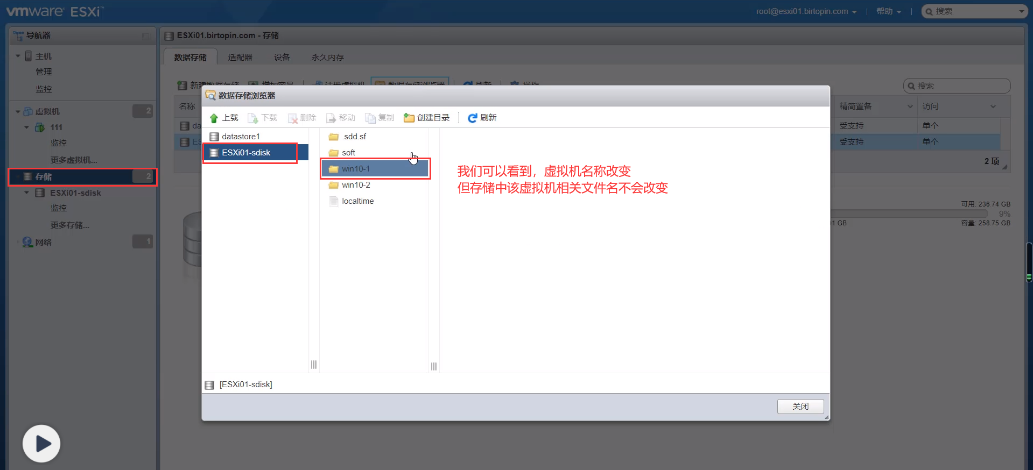The height and width of the screenshot is (470, 1033).
Task: Select the ESXi01-sdisk datastore in browser
Action: click(255, 153)
